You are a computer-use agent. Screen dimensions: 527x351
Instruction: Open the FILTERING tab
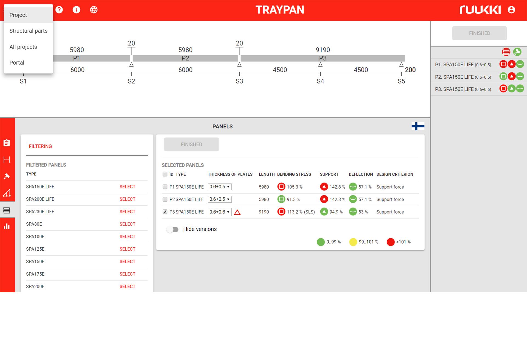pyautogui.click(x=40, y=146)
